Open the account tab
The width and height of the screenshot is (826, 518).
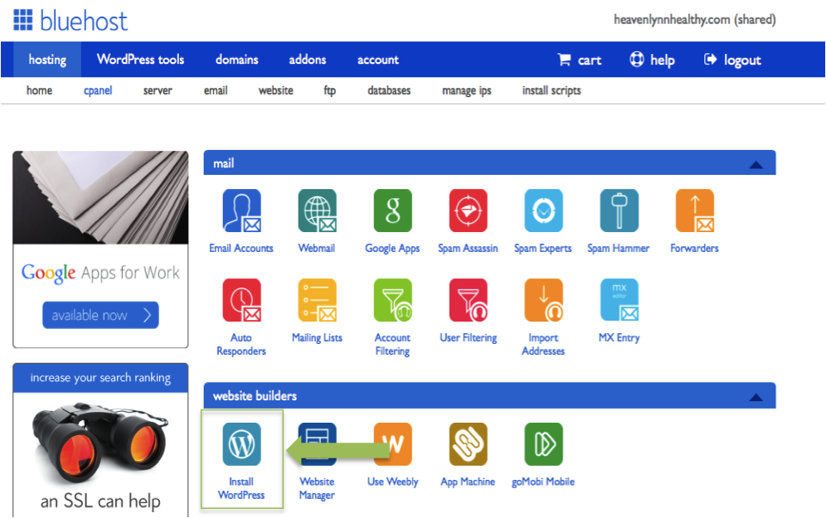click(x=377, y=60)
